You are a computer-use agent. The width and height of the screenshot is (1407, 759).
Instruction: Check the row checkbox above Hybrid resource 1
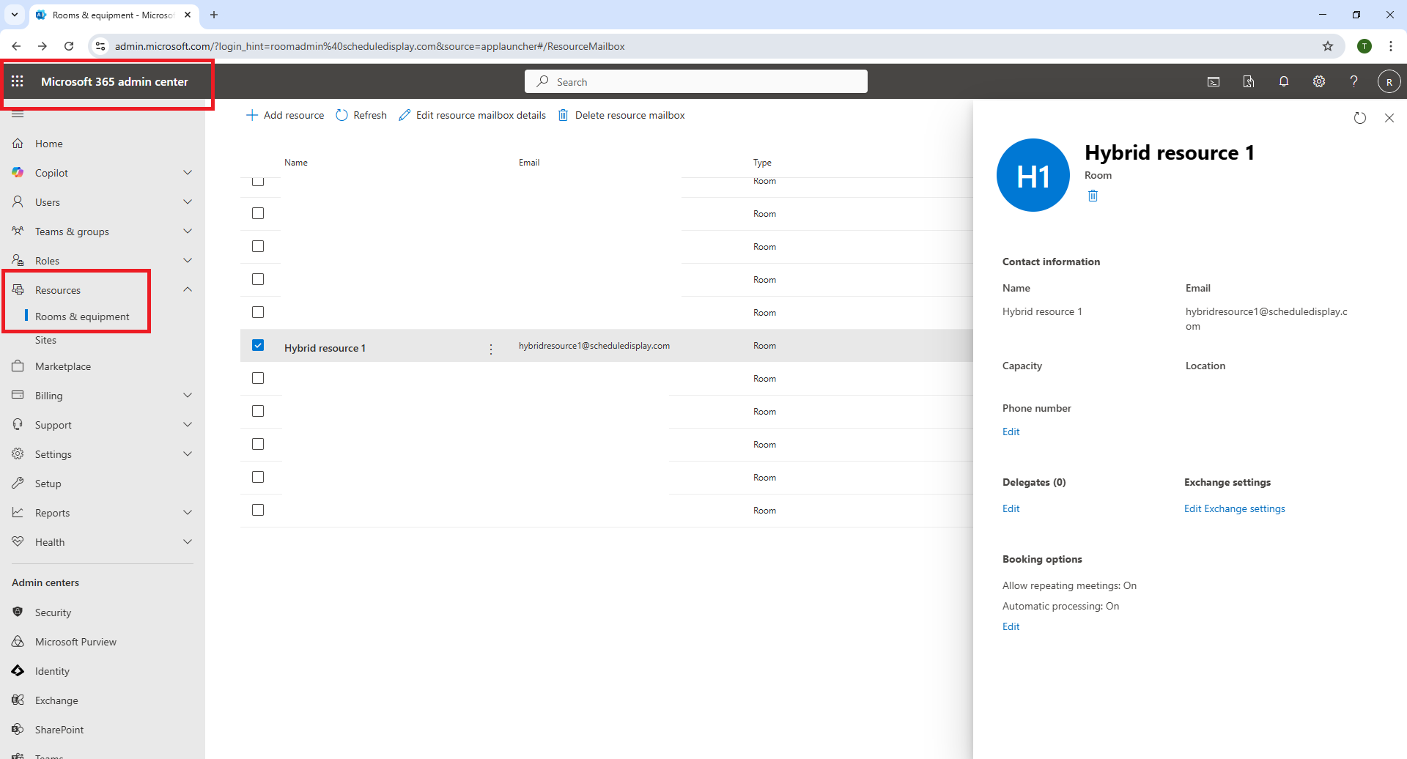coord(258,312)
